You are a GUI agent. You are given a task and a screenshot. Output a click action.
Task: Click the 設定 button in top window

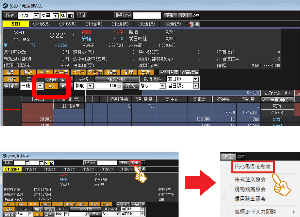(x=185, y=15)
